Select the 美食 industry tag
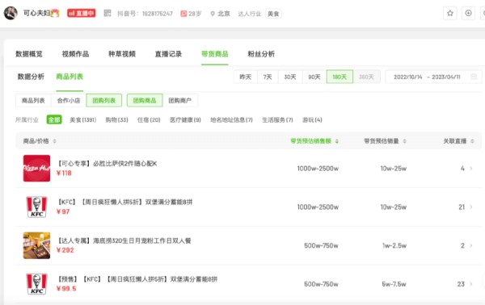Screen dimensions: 485x305 (x=273, y=14)
